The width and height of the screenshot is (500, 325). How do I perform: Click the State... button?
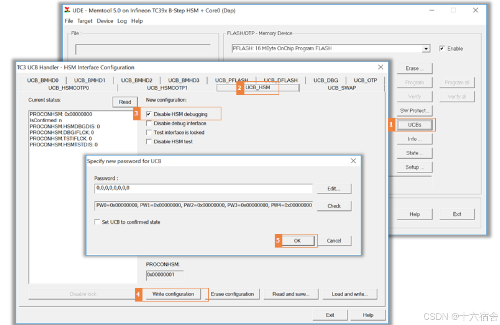click(x=415, y=153)
